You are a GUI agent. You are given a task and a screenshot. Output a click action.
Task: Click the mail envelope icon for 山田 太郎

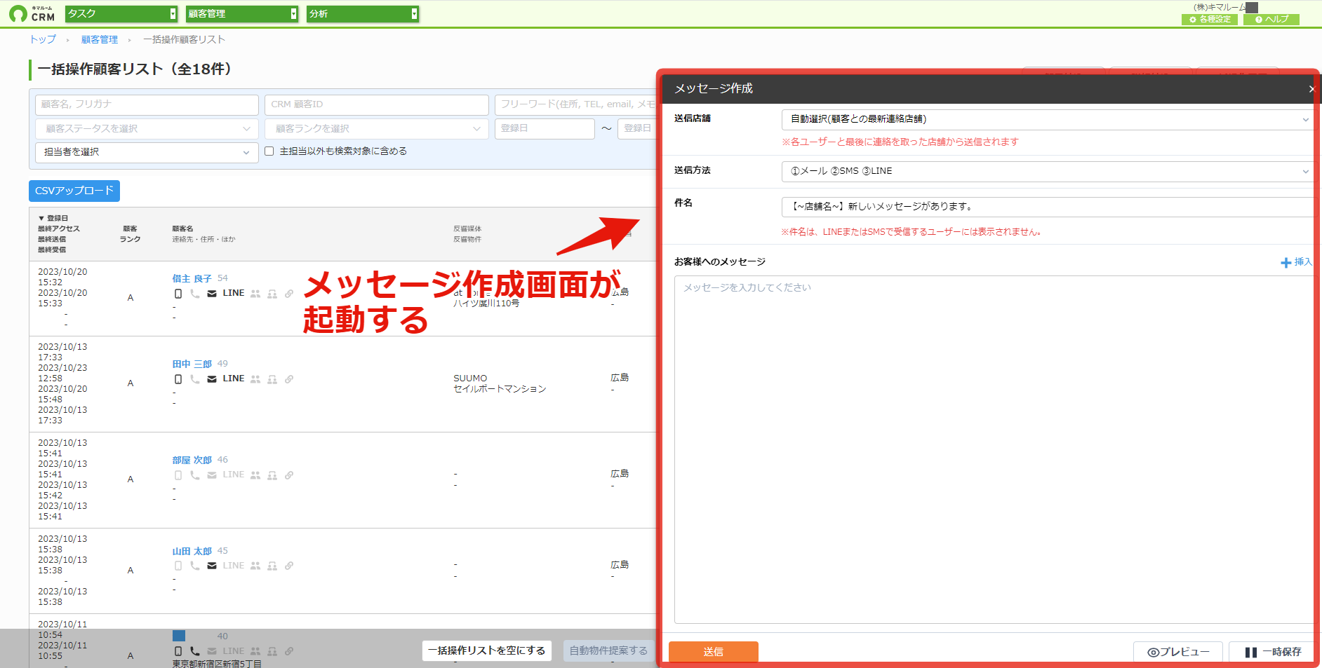(212, 566)
